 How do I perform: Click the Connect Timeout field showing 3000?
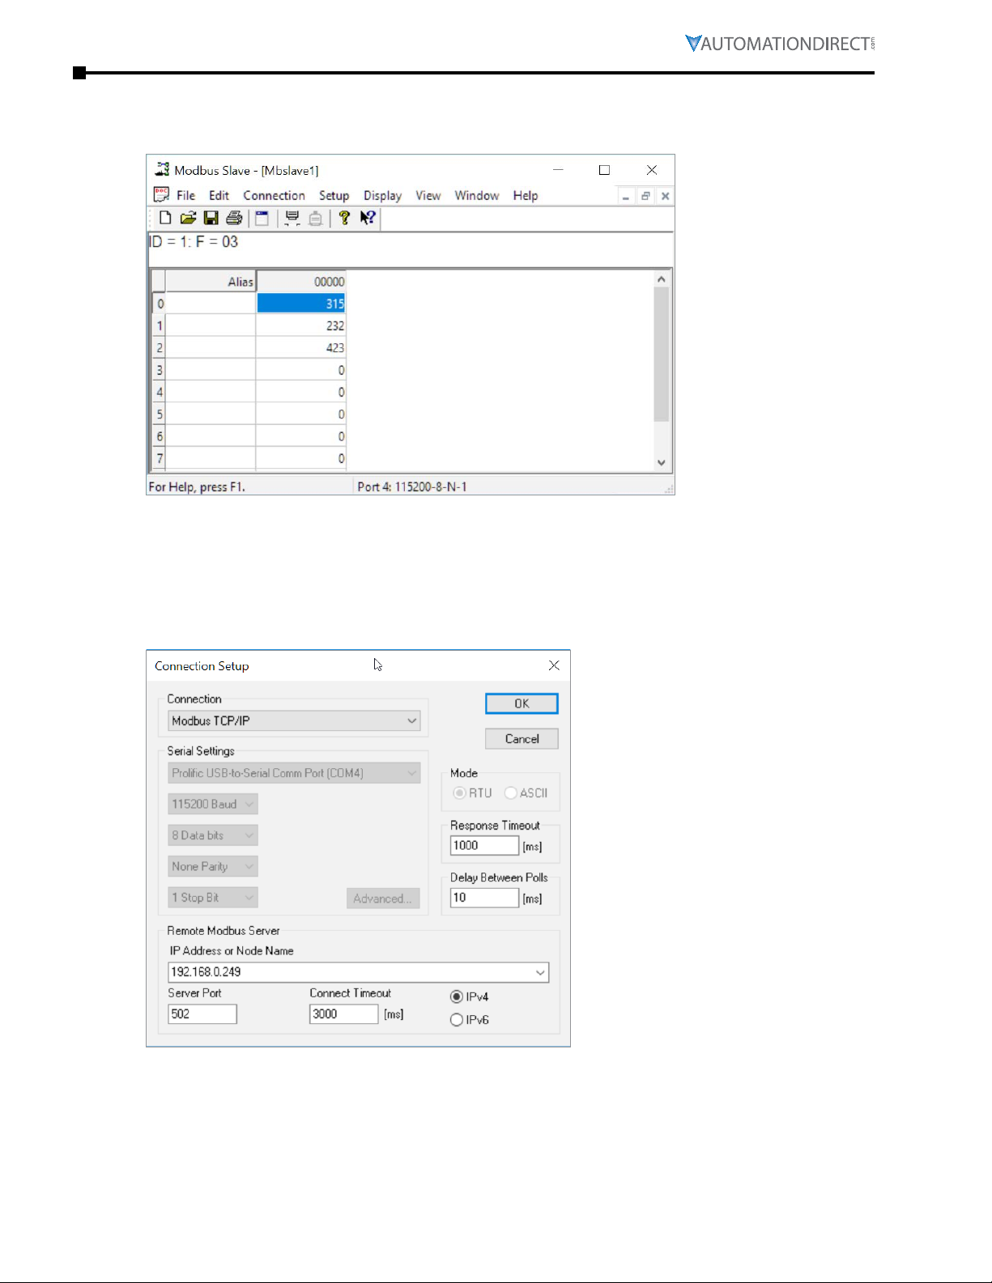(343, 1014)
